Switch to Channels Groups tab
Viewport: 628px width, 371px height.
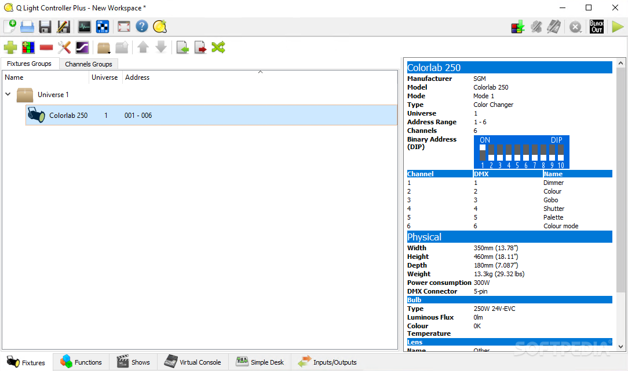pos(89,64)
